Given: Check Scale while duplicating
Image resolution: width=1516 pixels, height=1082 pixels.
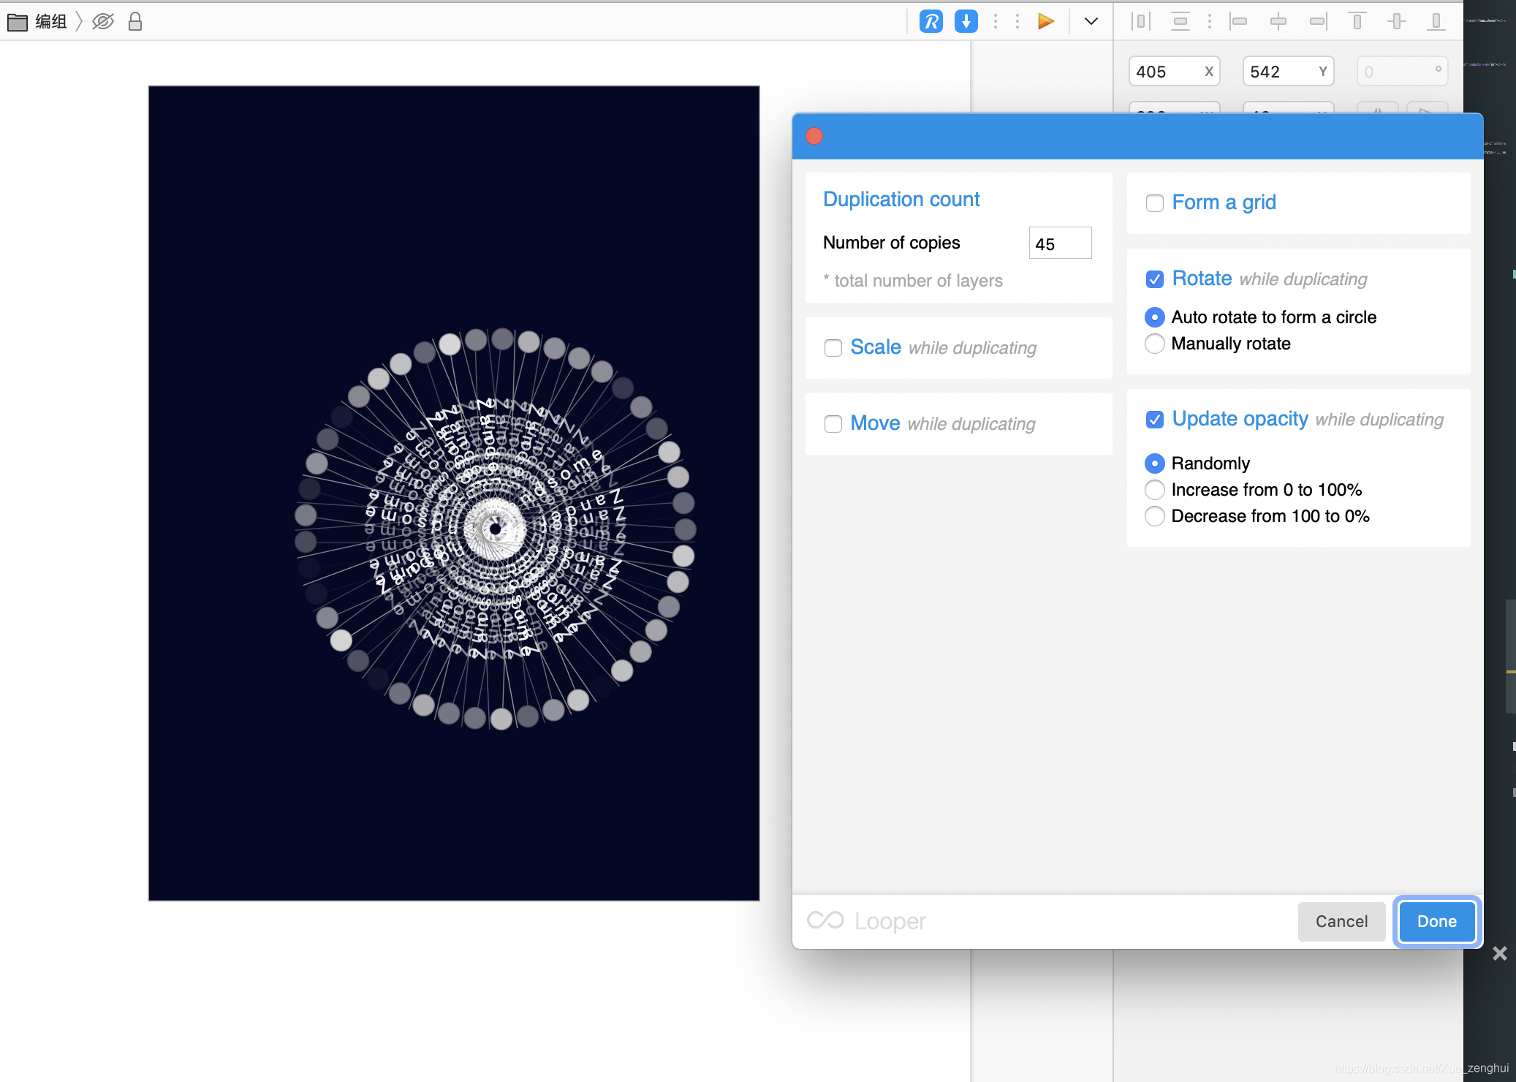Looking at the screenshot, I should (x=833, y=348).
